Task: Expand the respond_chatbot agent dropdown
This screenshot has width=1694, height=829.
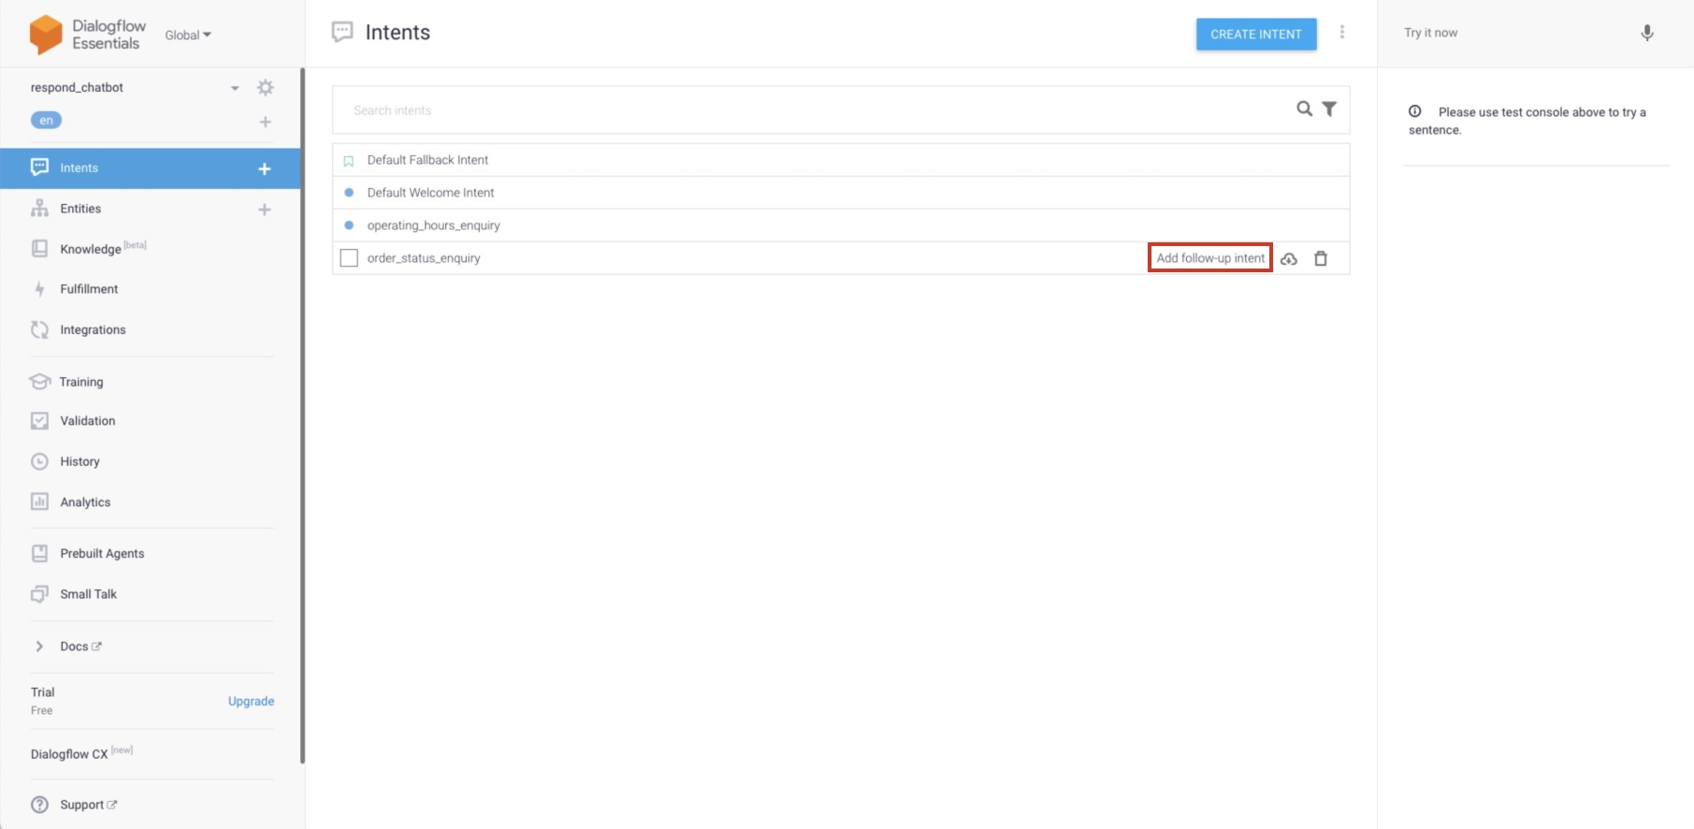Action: point(235,88)
